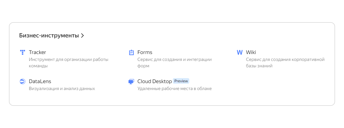344x128 pixels.
Task: Click the text Сервис для создания корпоративной базы знаний
Action: (285, 63)
